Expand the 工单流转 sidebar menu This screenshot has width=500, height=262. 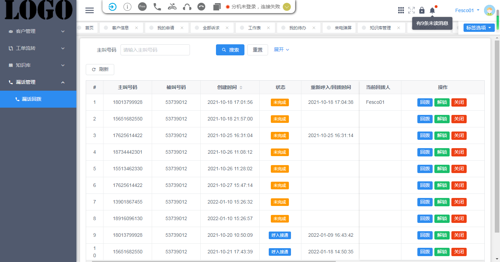click(x=38, y=48)
